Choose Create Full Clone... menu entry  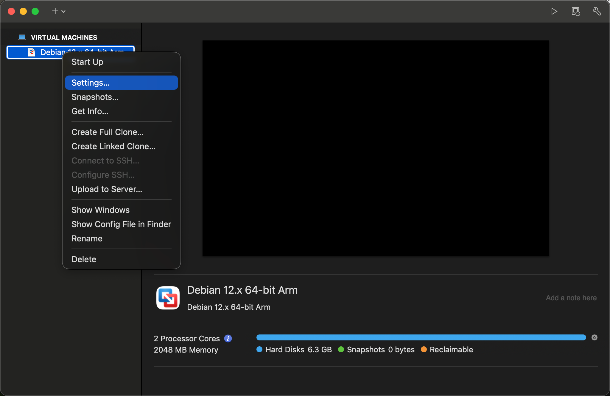[x=107, y=132]
